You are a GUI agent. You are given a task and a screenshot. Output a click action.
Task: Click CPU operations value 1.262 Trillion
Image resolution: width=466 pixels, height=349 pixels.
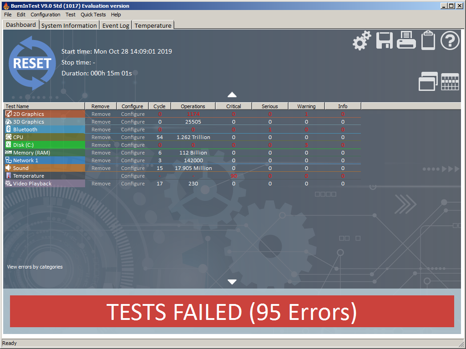point(193,137)
